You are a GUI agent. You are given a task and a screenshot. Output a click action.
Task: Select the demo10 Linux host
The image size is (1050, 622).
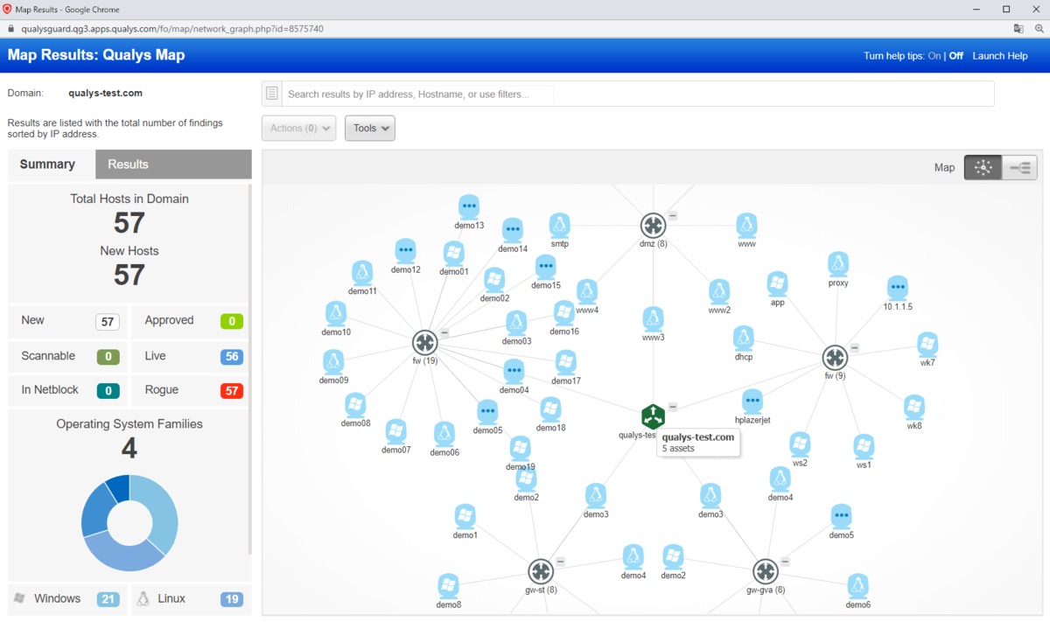(x=334, y=313)
